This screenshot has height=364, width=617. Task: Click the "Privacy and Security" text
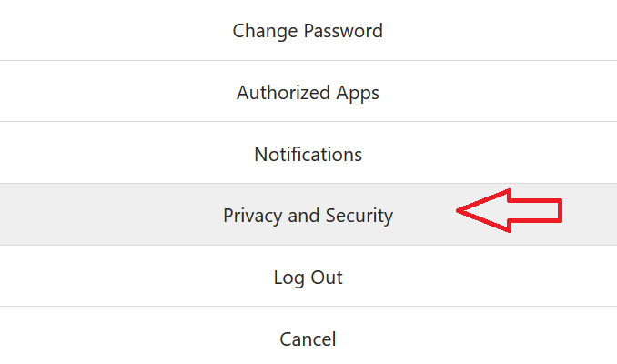pyautogui.click(x=308, y=216)
